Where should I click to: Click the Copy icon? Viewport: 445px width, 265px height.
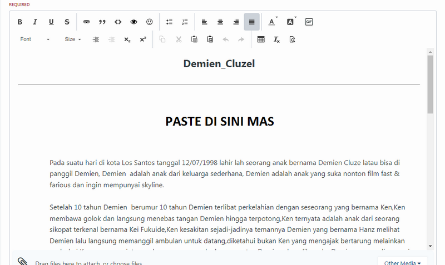point(162,39)
